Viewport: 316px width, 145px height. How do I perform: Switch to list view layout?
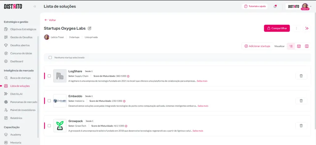291,46
